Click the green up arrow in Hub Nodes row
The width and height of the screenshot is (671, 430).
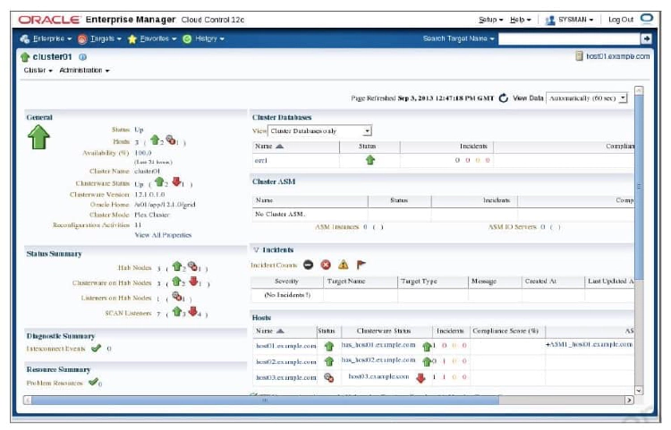coord(177,266)
